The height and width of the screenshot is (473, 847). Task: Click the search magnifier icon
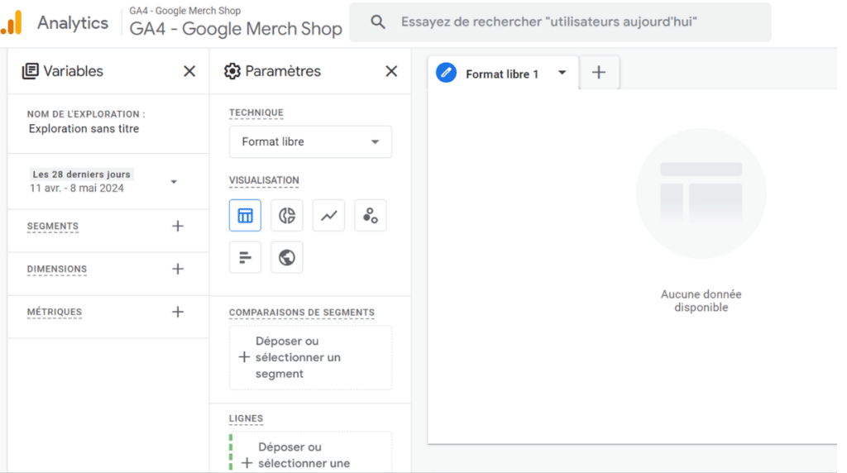click(x=378, y=22)
